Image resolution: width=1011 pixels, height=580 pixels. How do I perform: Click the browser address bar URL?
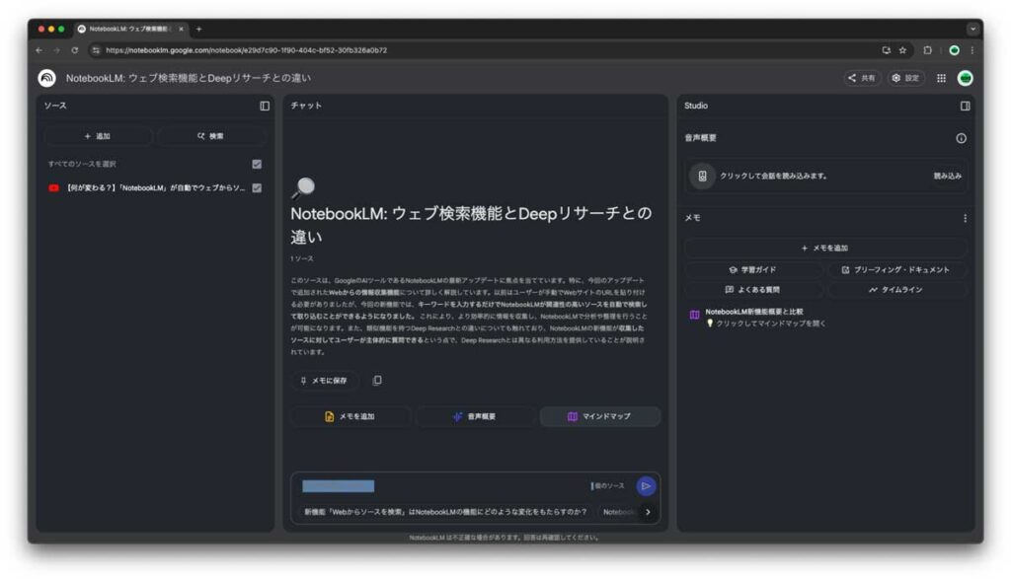point(246,50)
